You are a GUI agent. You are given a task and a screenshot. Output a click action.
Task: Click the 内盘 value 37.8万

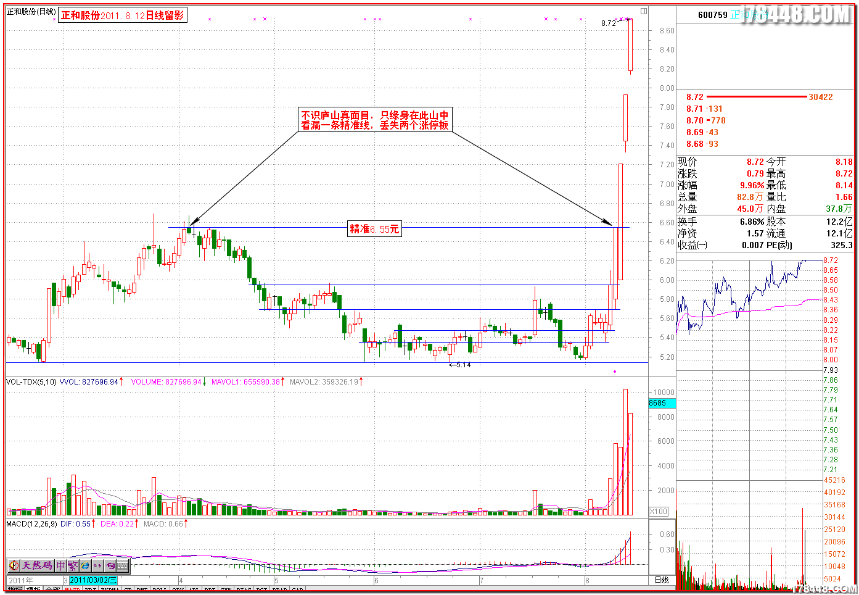coord(839,209)
